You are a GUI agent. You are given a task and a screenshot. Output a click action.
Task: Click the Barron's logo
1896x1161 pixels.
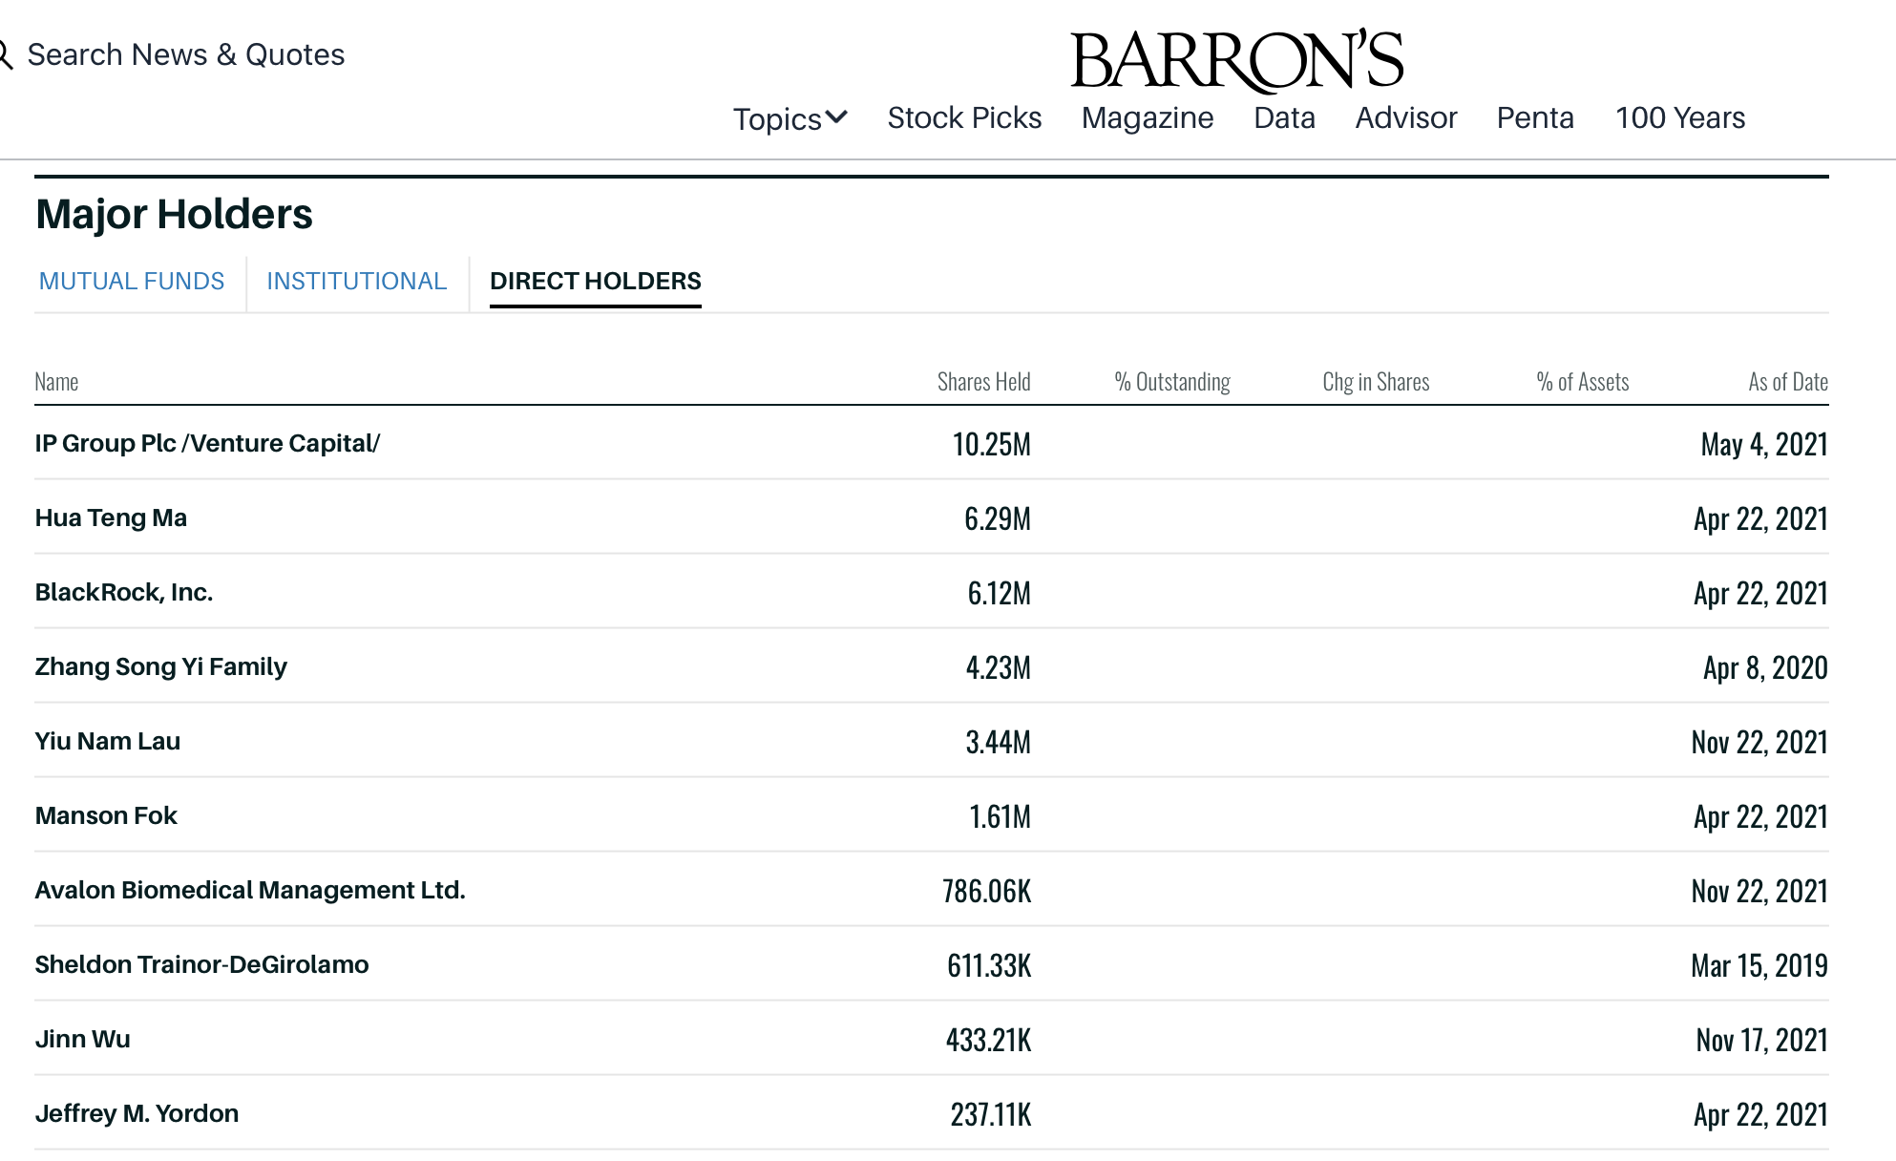pyautogui.click(x=1236, y=61)
